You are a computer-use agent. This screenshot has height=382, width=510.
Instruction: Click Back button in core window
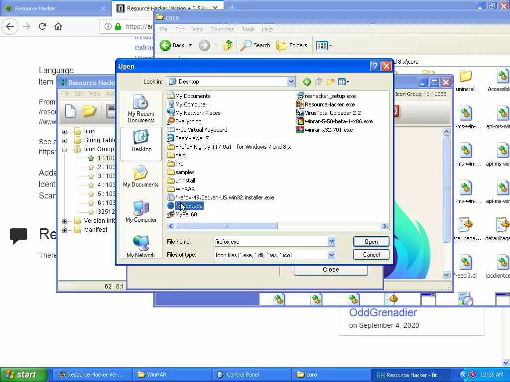coord(172,45)
